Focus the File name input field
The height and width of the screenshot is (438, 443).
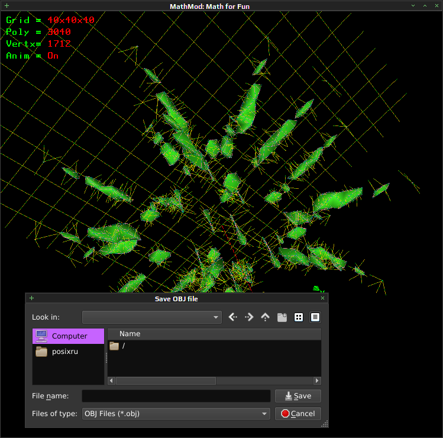coord(176,396)
